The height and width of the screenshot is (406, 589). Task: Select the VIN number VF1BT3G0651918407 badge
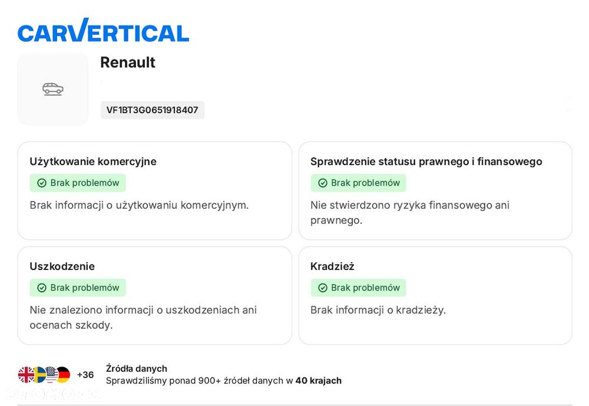pos(152,110)
